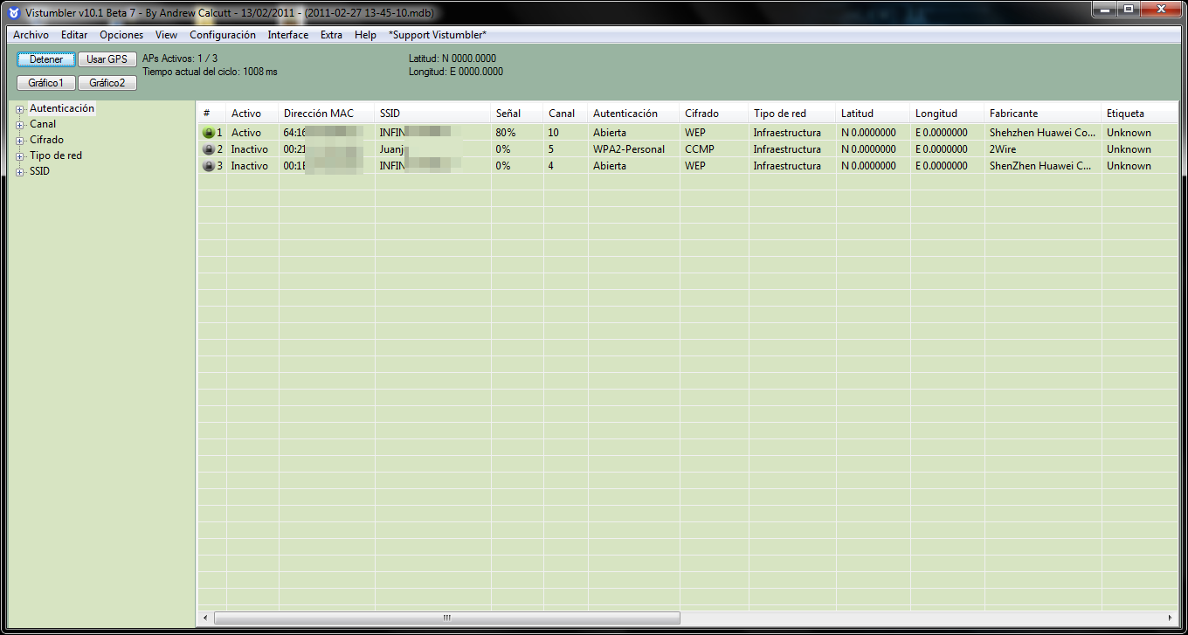Expand the Tipo de red tree node
Screen dimensions: 1188x635
tap(19, 156)
